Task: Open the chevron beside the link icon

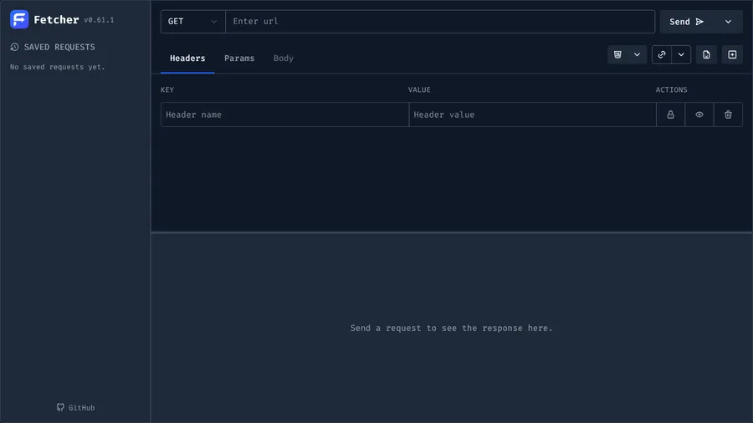Action: [681, 54]
